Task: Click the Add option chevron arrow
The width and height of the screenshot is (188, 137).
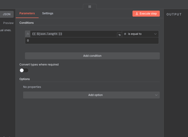Action: tap(156, 95)
